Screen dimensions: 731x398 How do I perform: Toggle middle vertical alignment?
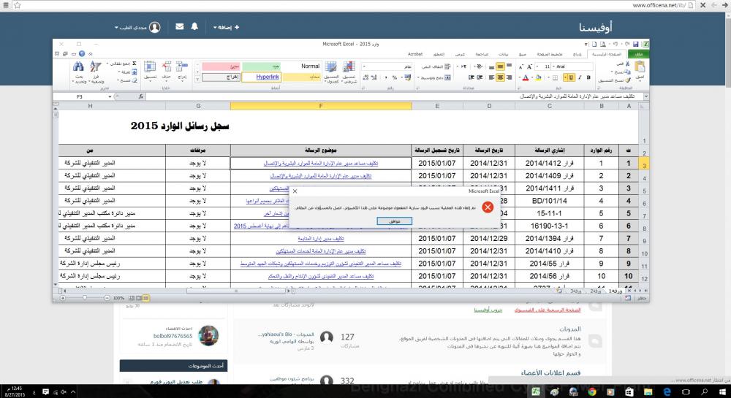[x=500, y=66]
